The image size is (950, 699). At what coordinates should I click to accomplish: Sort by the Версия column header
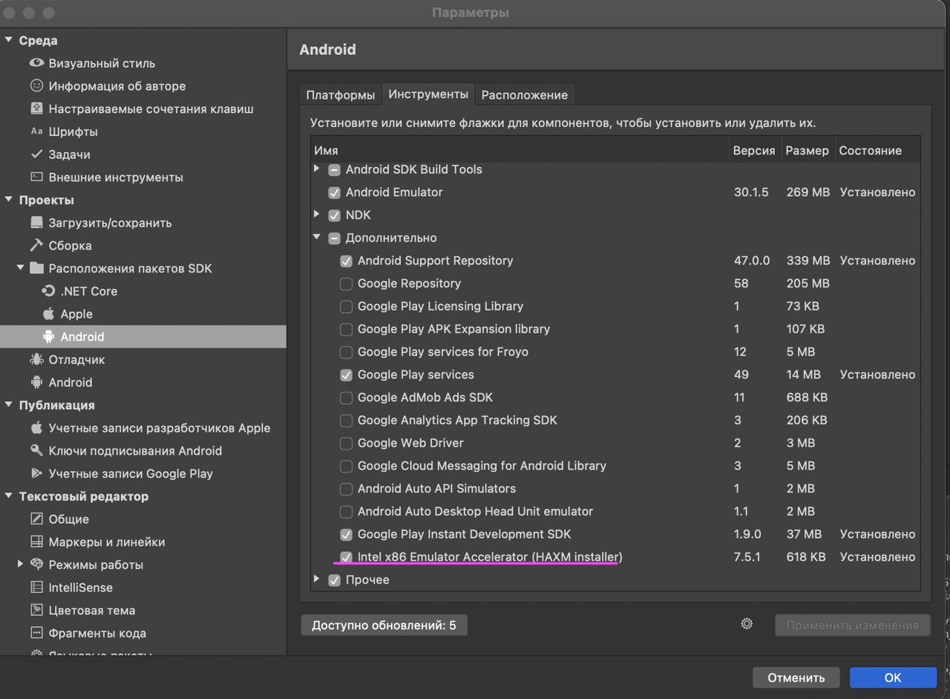click(754, 150)
